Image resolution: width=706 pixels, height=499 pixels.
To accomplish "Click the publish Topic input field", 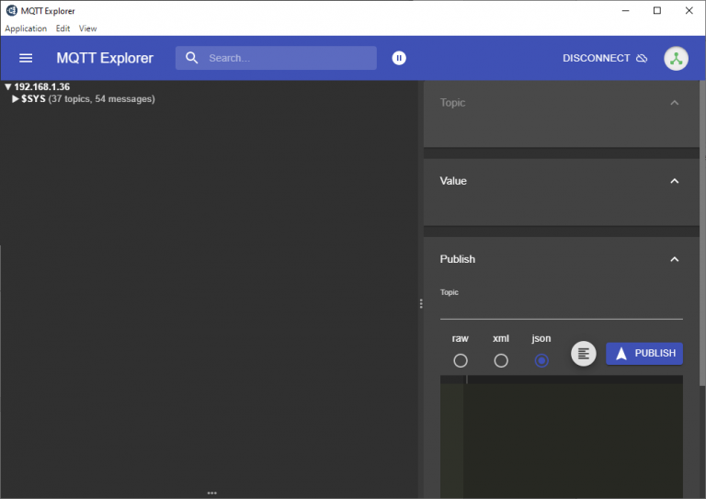I will point(561,308).
